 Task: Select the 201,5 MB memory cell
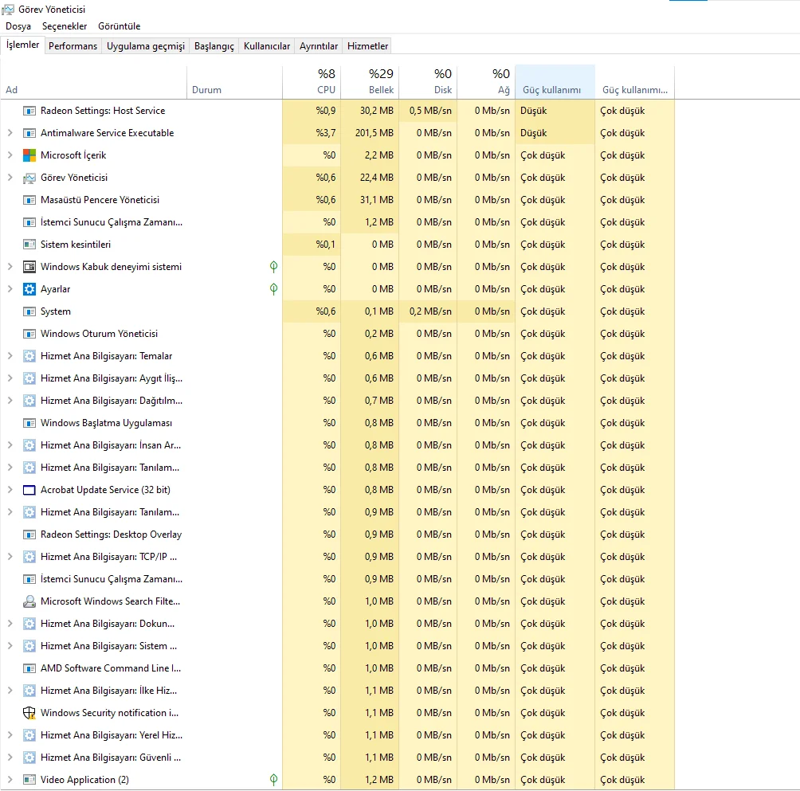tap(370, 133)
